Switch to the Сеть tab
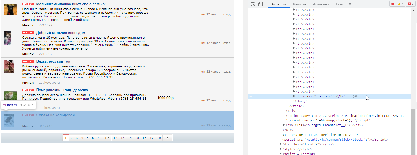The width and height of the screenshot is (417, 155). click(340, 4)
